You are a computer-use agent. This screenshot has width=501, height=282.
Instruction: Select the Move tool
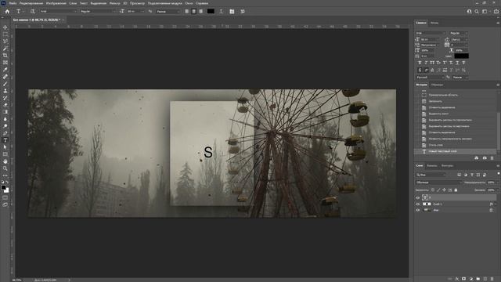pos(5,27)
